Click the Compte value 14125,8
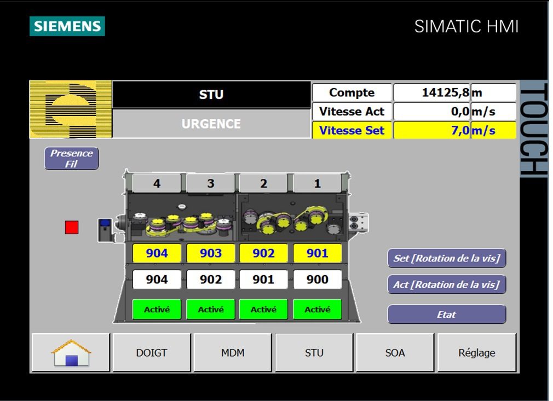This screenshot has height=401, width=553. click(x=432, y=92)
